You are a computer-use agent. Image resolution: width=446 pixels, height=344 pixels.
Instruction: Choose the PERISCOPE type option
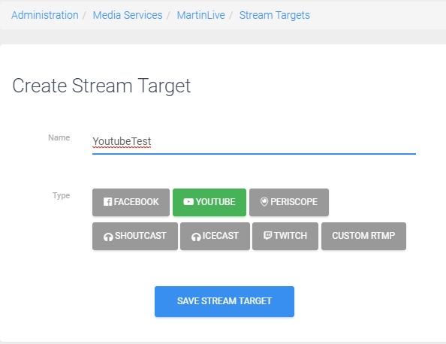[x=289, y=202]
